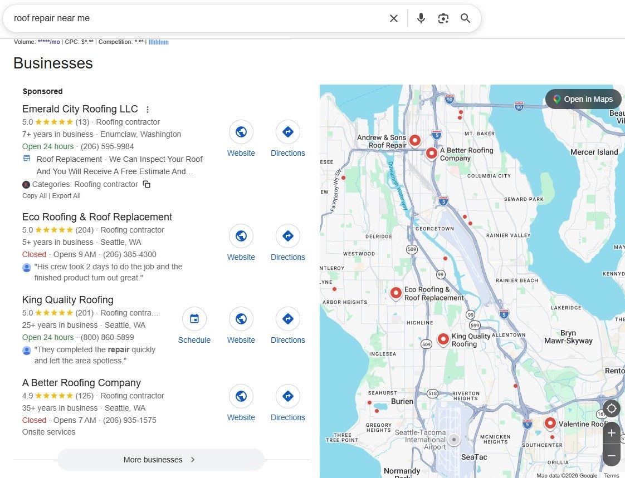Click Eco Roofing customer review quote
625x478 pixels.
109,272
